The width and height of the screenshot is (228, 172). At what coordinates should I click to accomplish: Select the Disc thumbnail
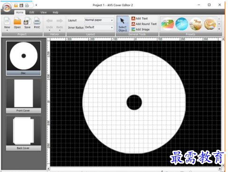coord(23,58)
